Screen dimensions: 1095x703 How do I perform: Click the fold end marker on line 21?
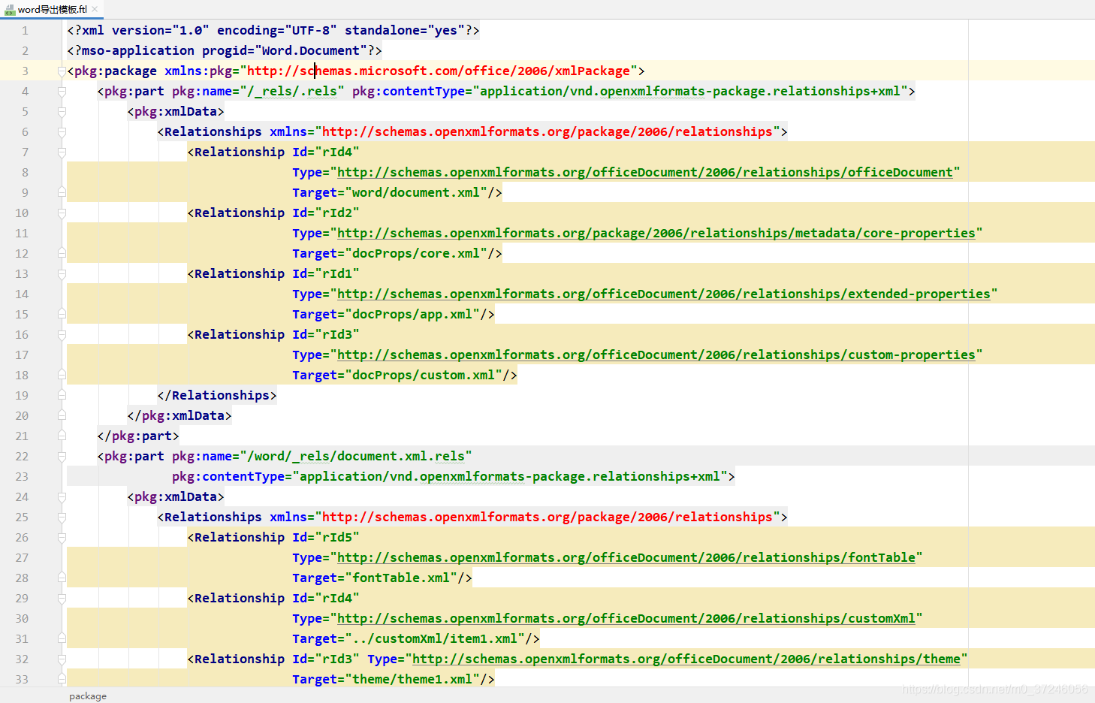pyautogui.click(x=62, y=436)
